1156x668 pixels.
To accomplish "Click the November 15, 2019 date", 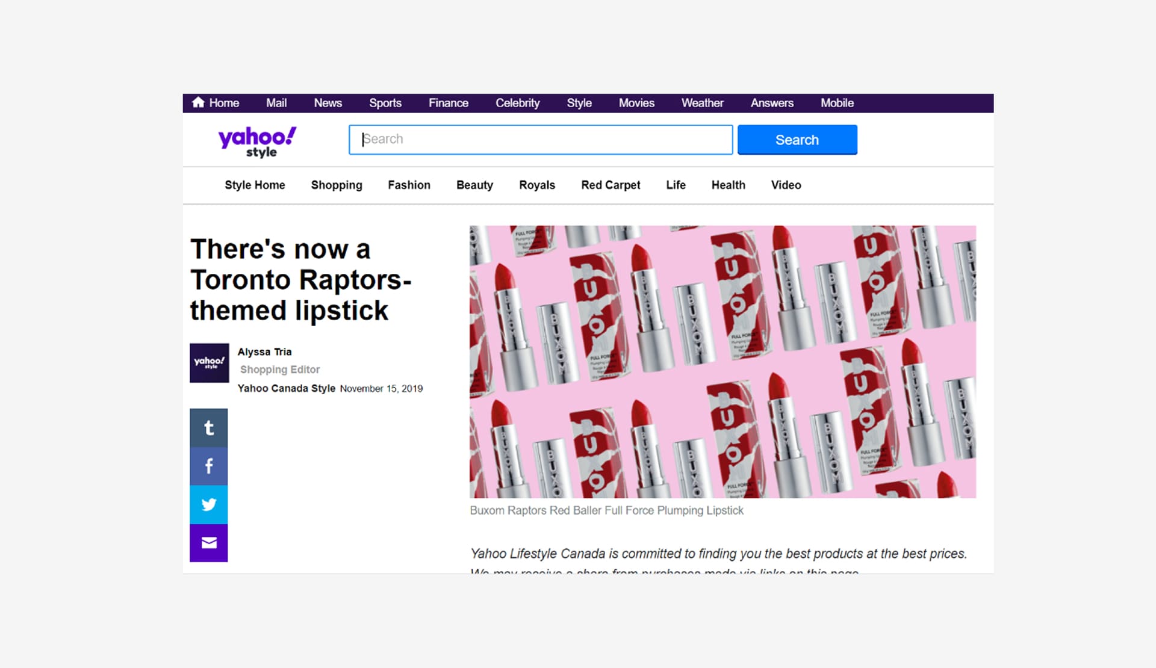I will tap(381, 389).
